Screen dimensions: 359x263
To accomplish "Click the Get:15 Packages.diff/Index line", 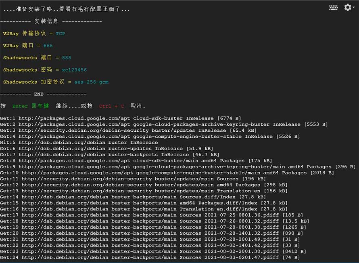I will tap(144, 203).
